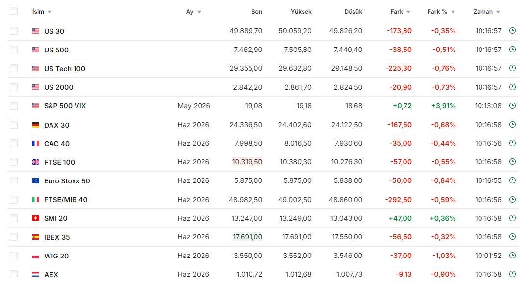
Task: Open the US Tech 100 link
Action: (65, 68)
